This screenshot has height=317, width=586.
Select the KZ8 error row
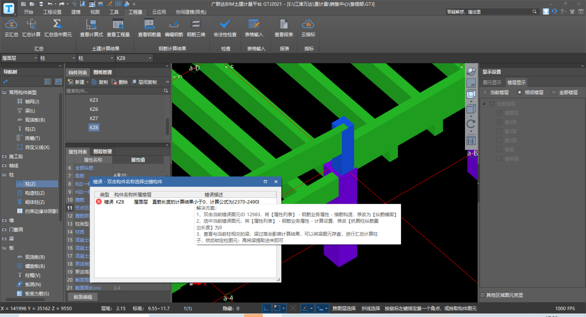pyautogui.click(x=186, y=202)
